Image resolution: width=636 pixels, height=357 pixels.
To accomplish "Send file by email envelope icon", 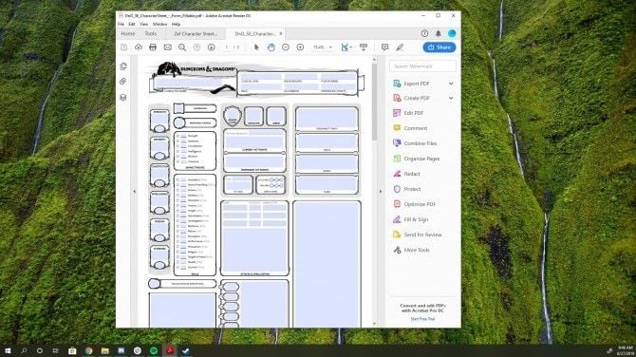I will coord(167,47).
